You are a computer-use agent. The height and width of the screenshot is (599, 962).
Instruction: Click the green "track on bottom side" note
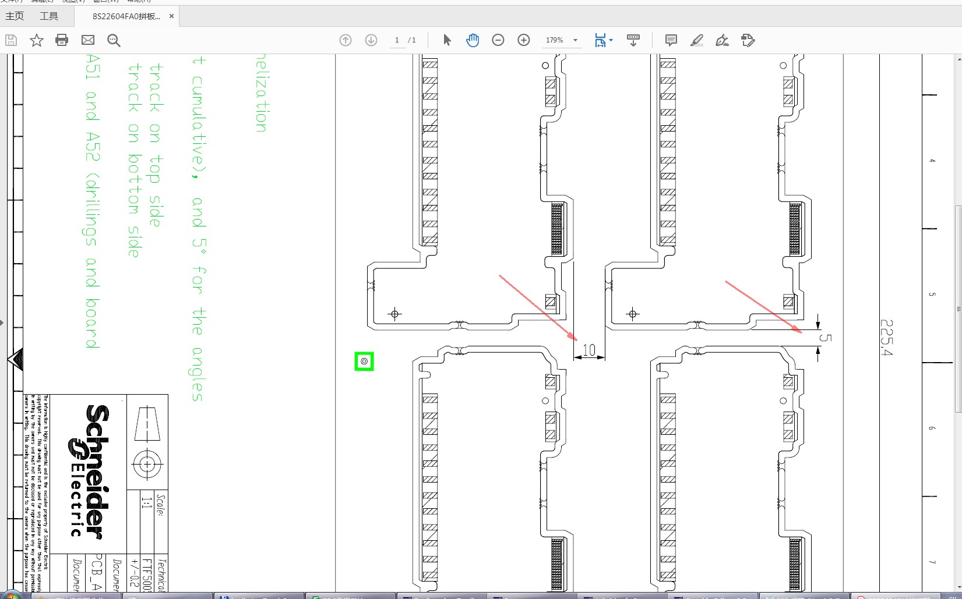[x=134, y=160]
